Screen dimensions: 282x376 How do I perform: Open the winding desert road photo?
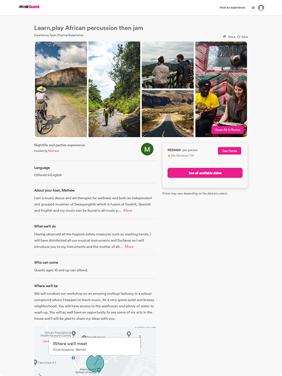click(168, 114)
